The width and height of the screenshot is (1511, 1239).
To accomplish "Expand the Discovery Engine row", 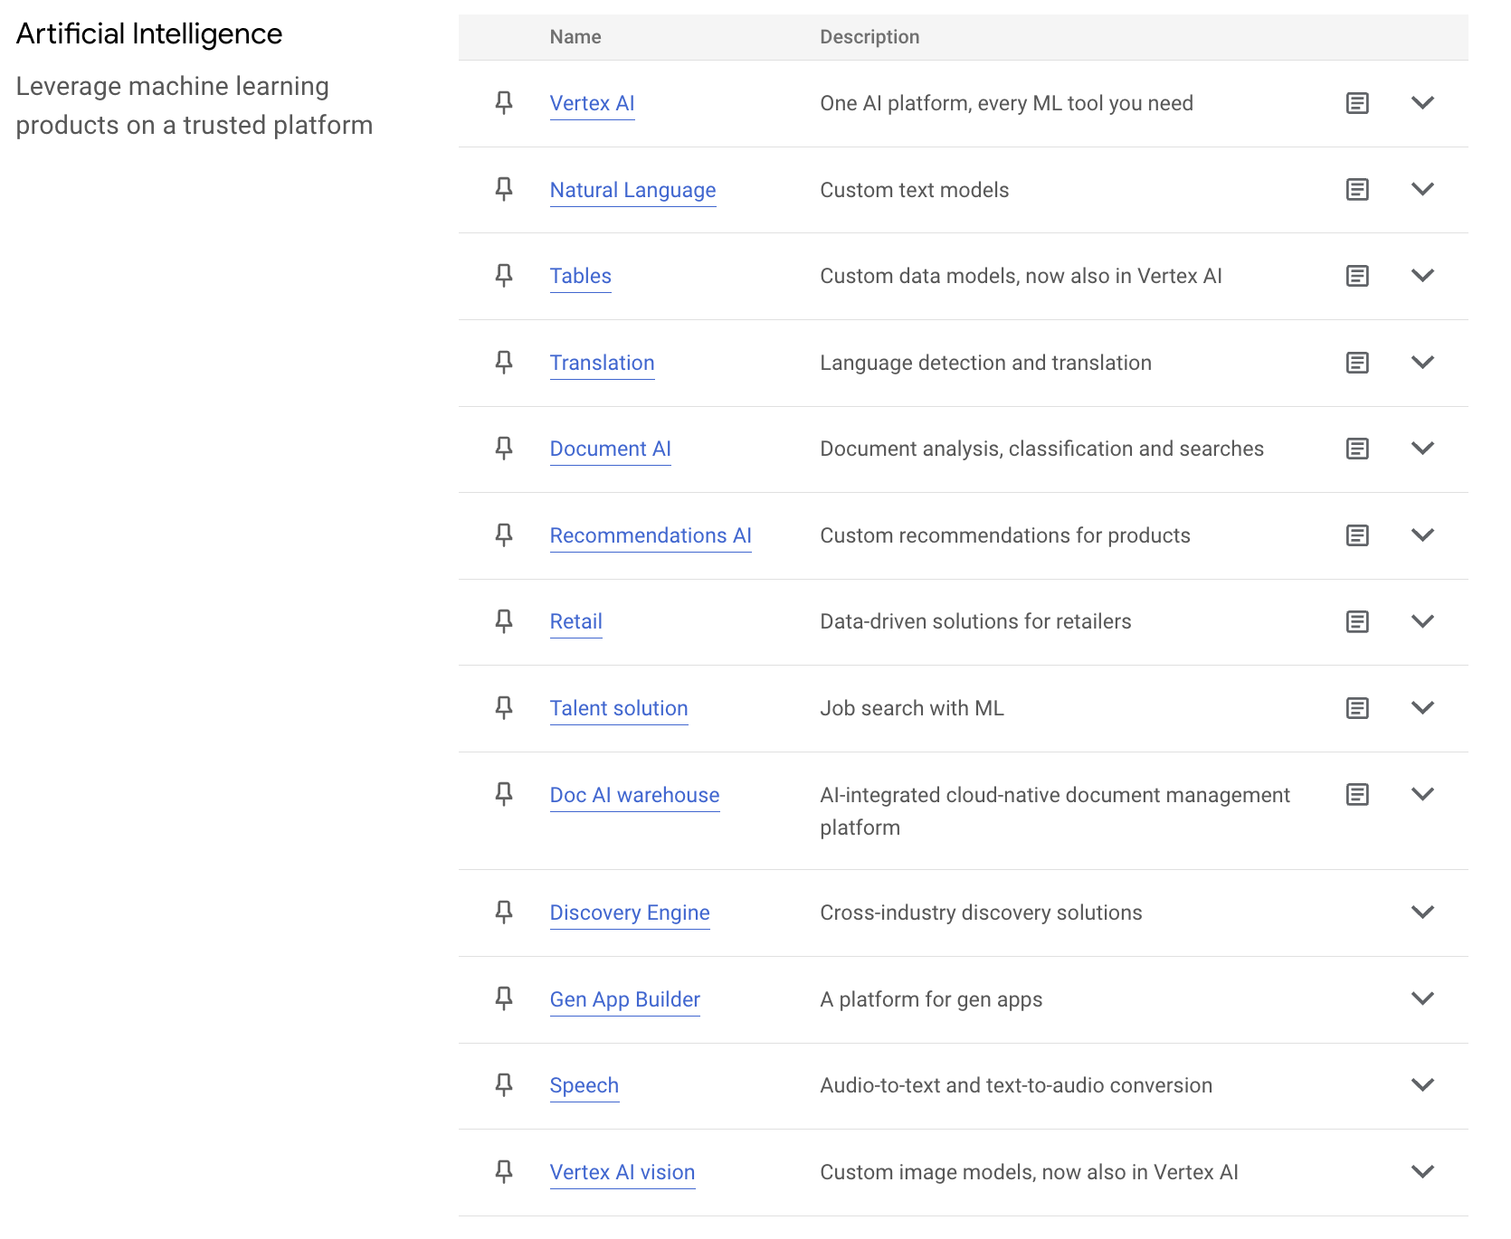I will [x=1422, y=913].
